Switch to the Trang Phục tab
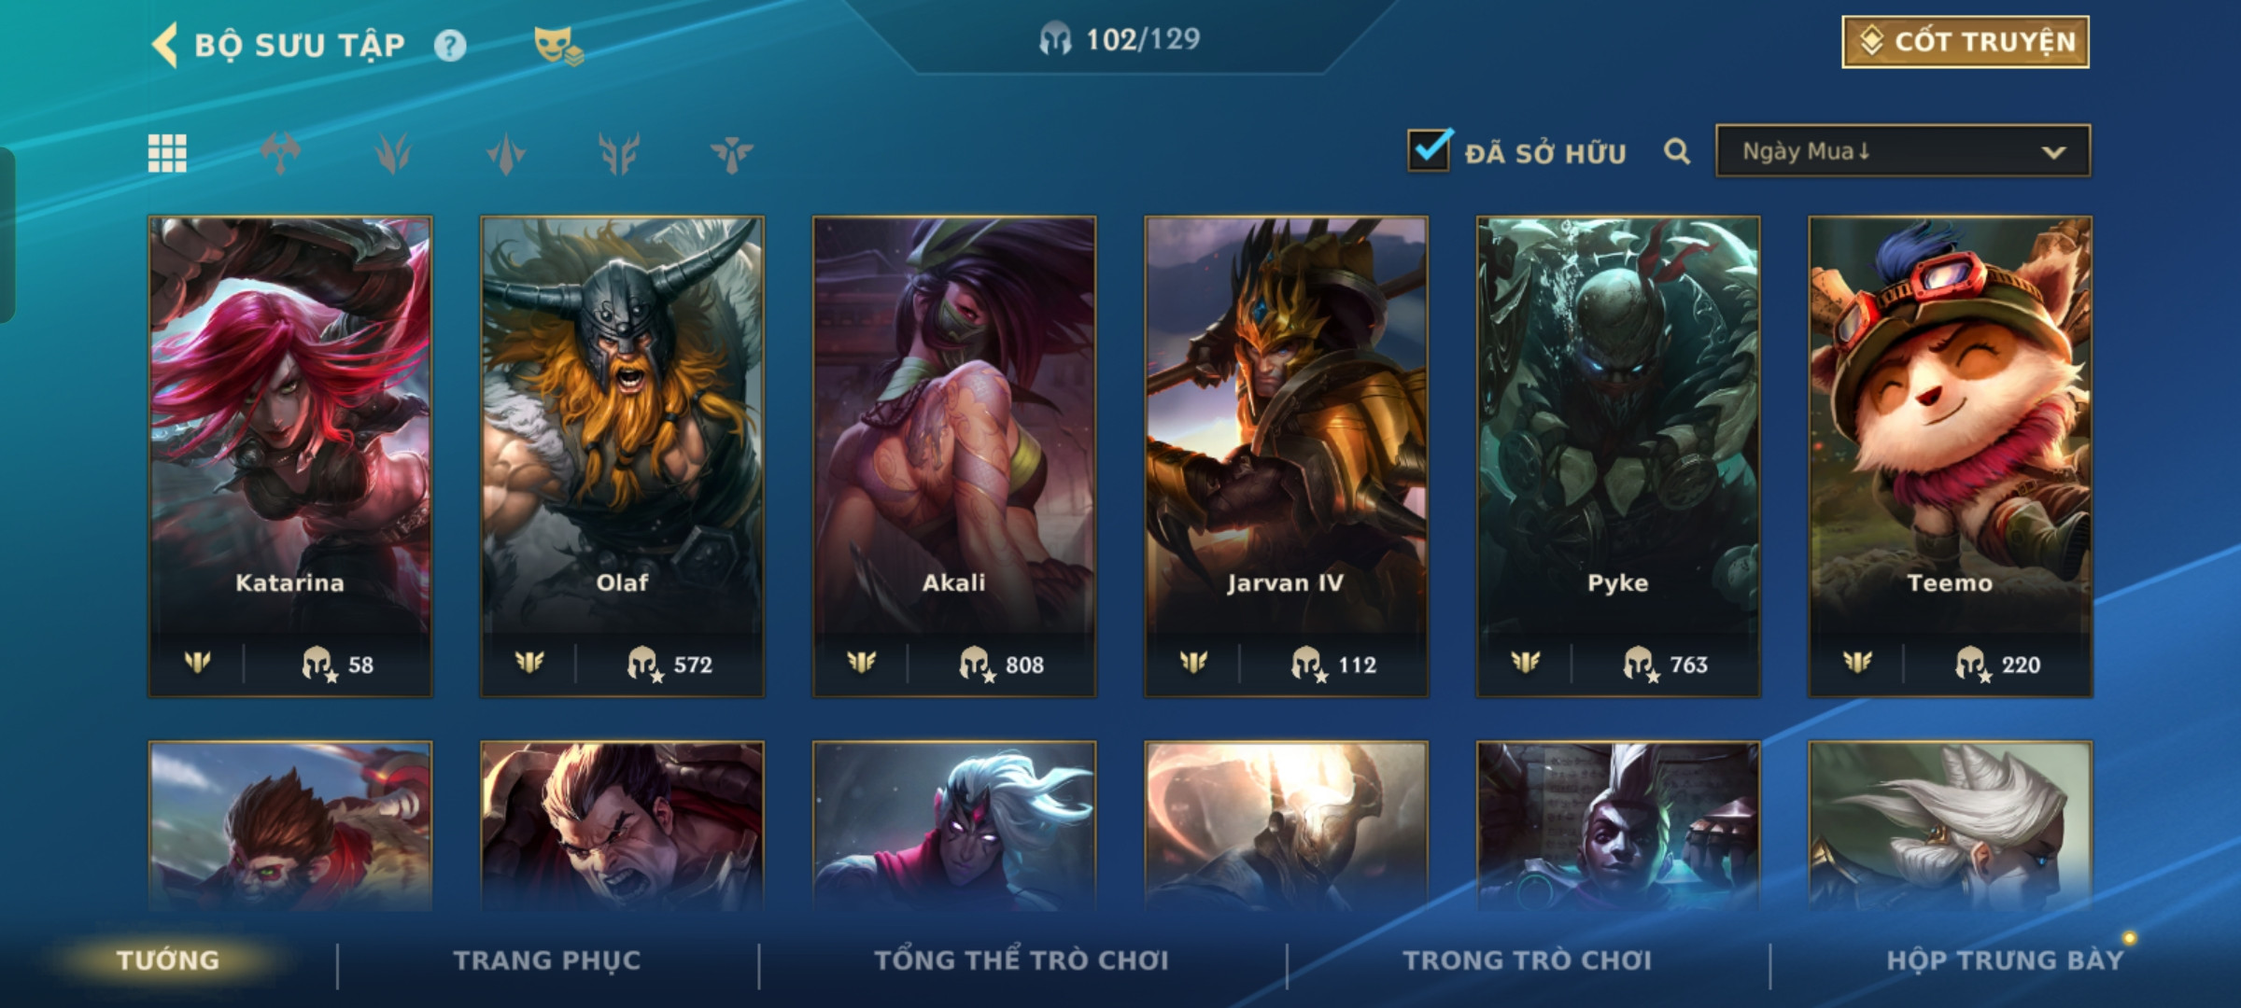The image size is (2241, 1008). coord(547,960)
